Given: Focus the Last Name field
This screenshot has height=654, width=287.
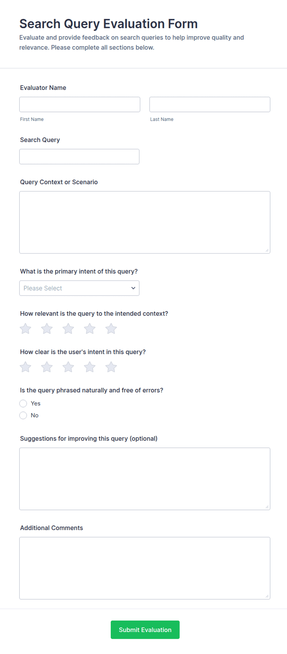Looking at the screenshot, I should click(210, 105).
